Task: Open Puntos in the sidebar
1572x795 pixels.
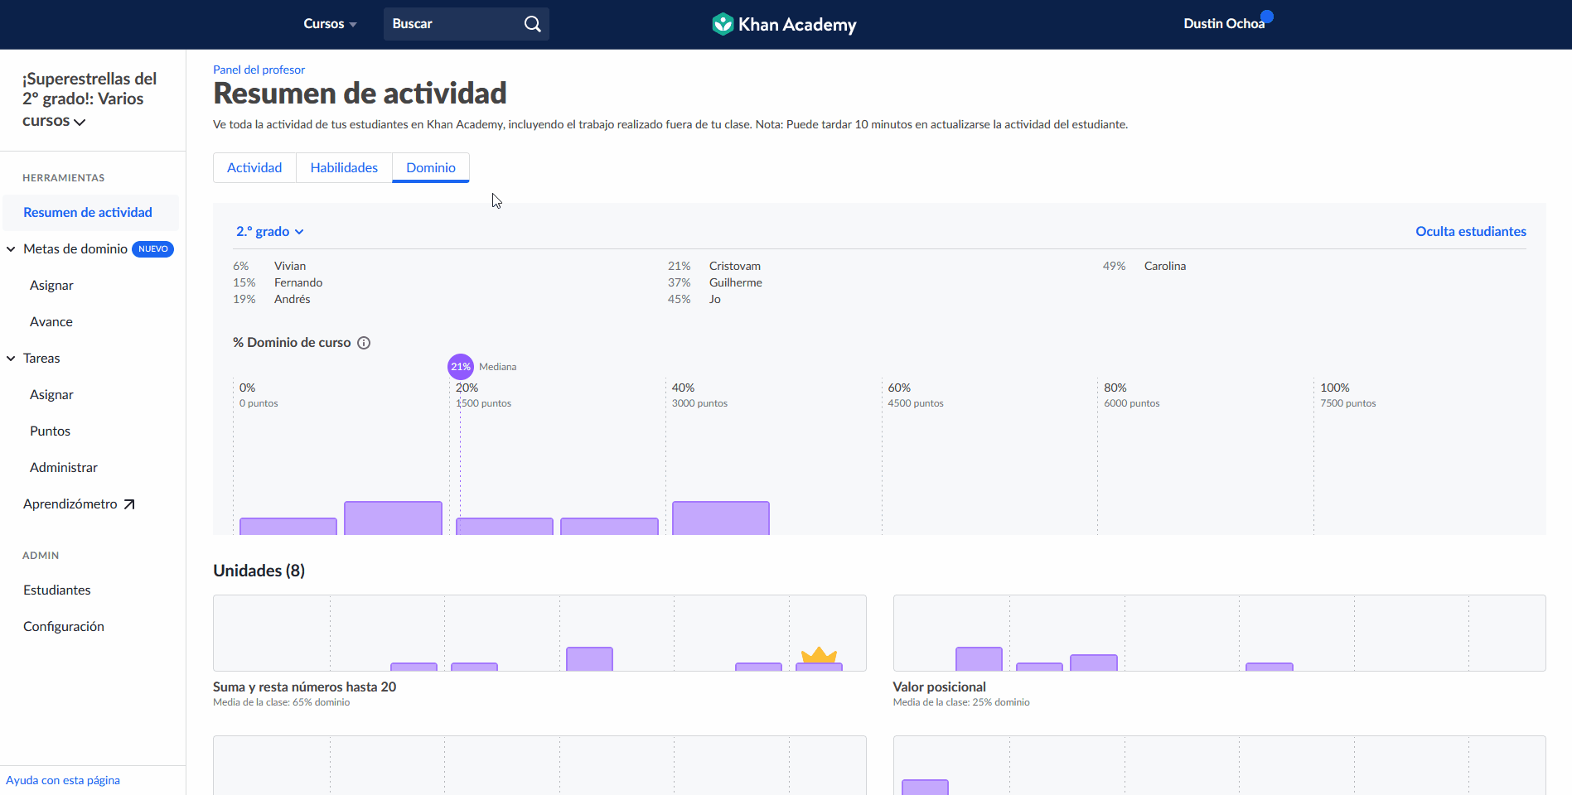Action: (x=50, y=431)
